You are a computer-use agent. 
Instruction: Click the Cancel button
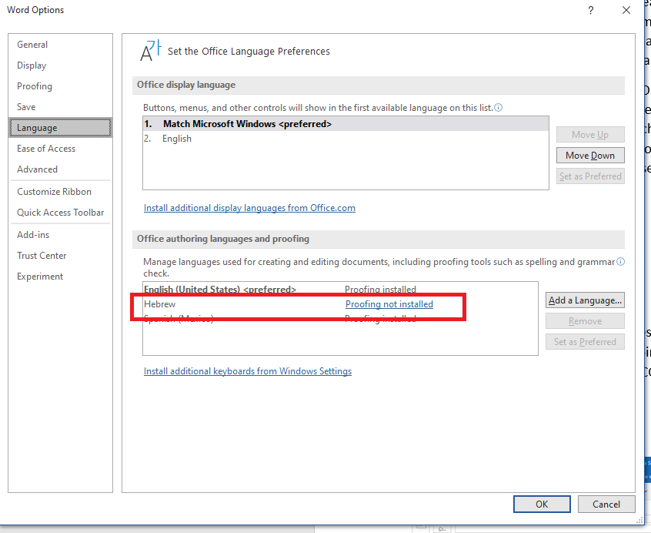point(606,504)
